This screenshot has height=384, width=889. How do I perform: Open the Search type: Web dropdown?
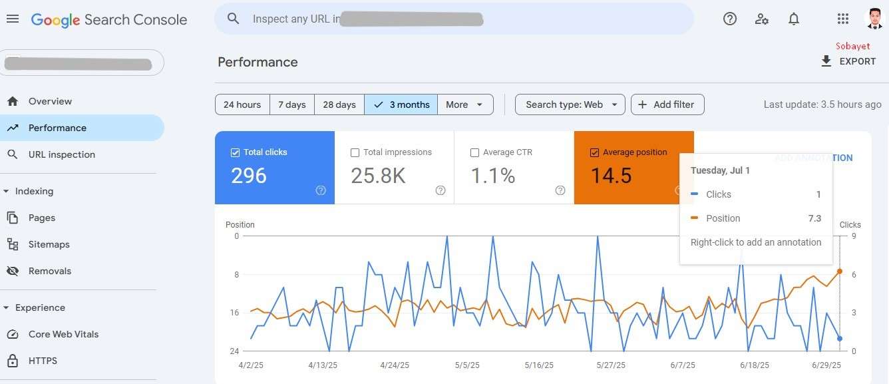point(570,104)
